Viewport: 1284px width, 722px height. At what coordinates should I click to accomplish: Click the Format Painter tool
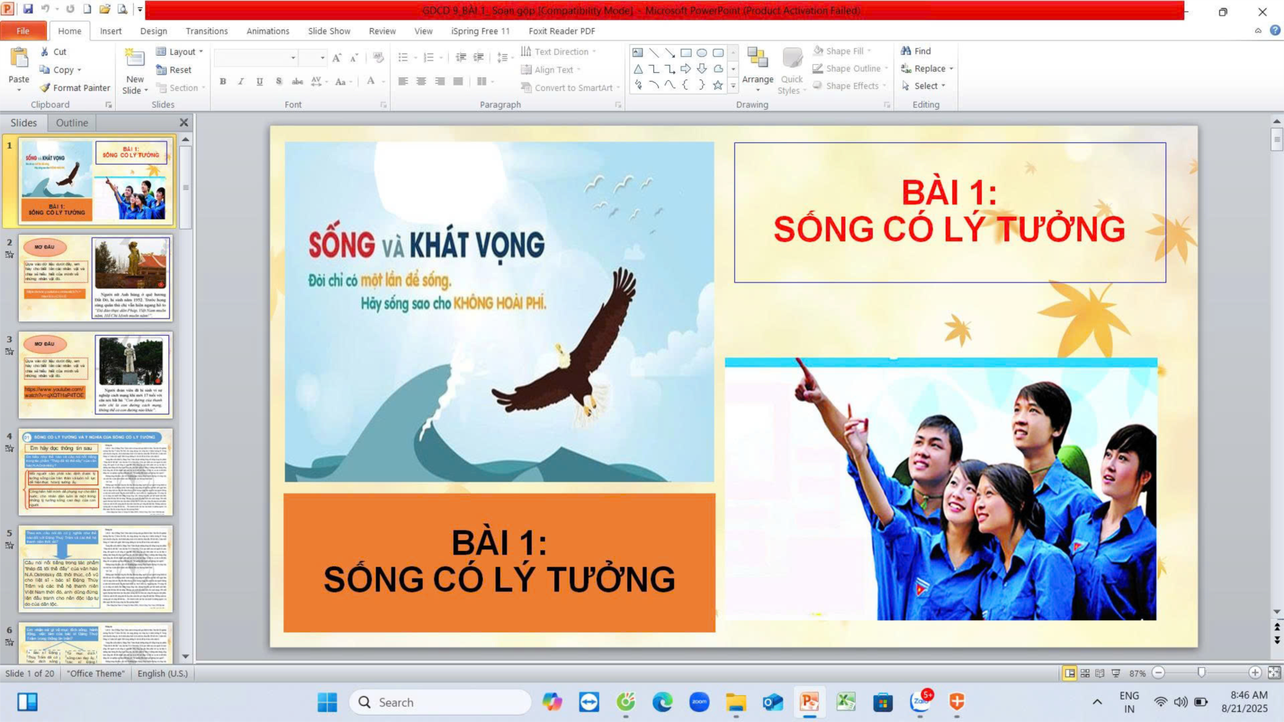pos(75,87)
